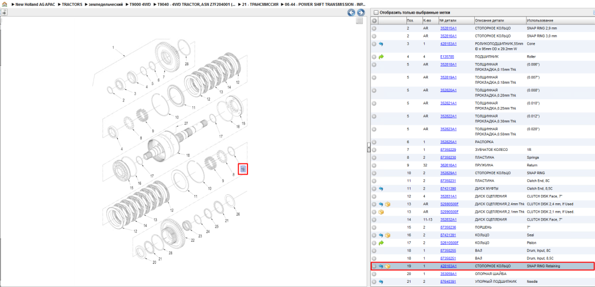
Task: Open part number link 353059A1
Action: click(448, 274)
